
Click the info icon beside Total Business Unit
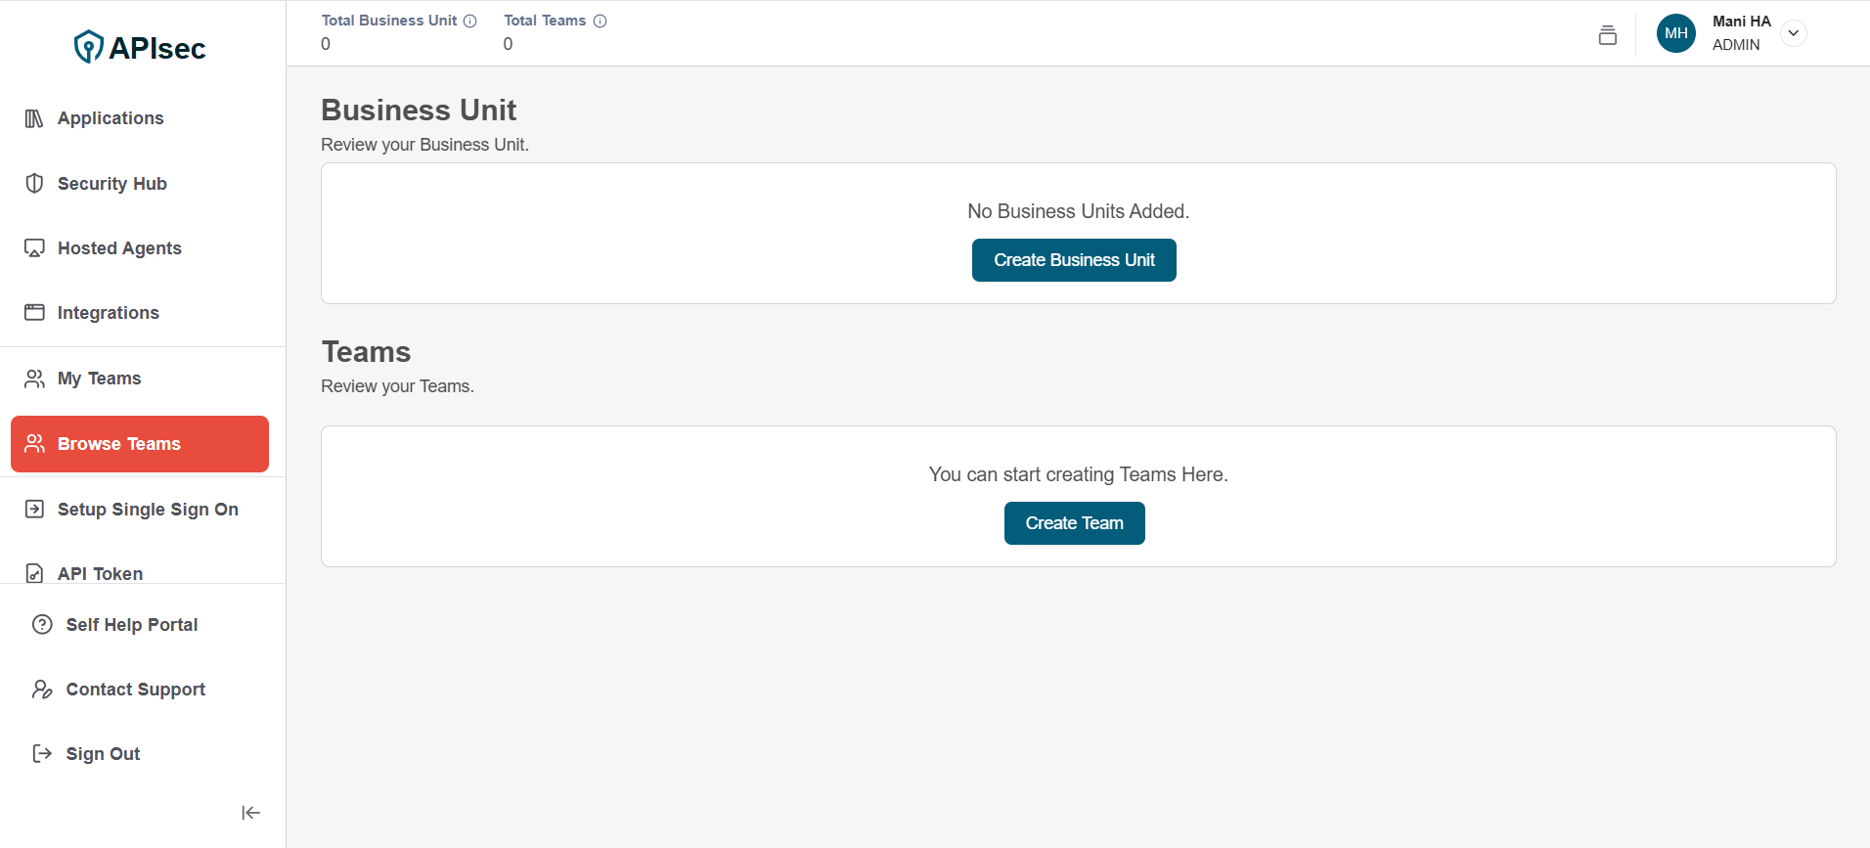[470, 21]
